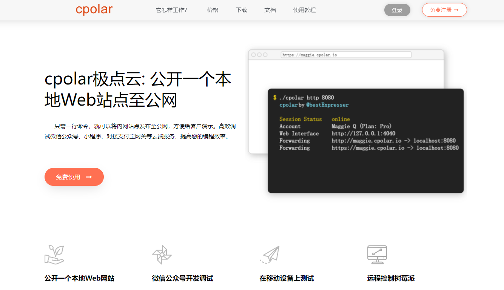Click the http://127.0.0.1:4040 Web Interface text

[364, 133]
